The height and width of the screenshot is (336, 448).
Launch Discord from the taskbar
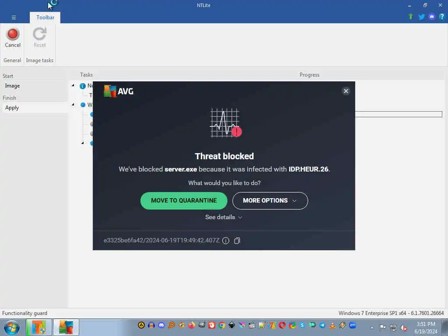pos(161,325)
